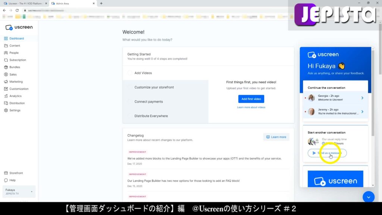Open the Dashboard icon in sidebar

[6, 38]
